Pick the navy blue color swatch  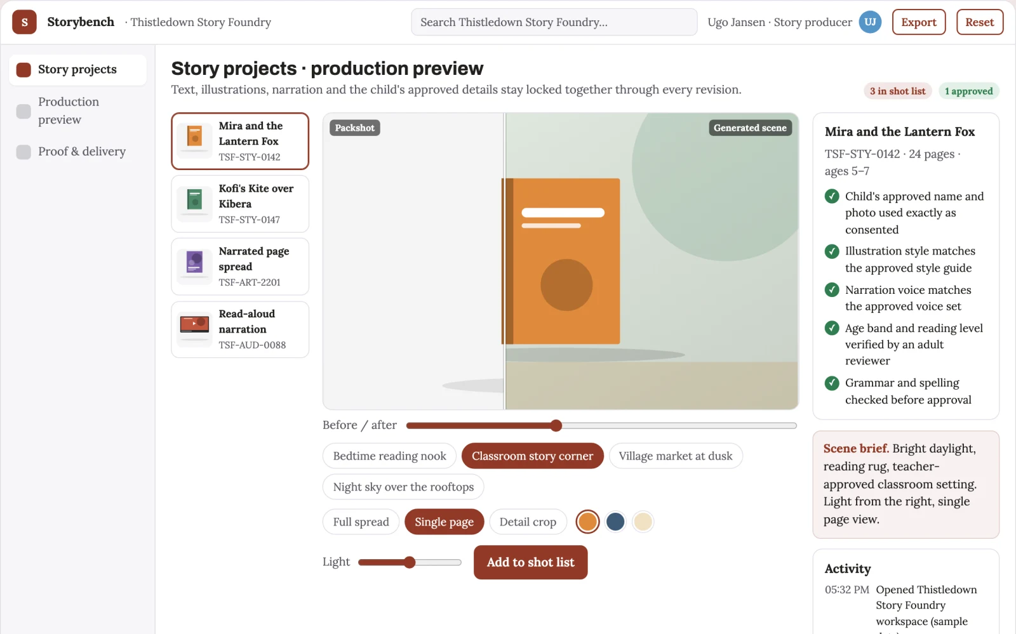click(x=615, y=522)
